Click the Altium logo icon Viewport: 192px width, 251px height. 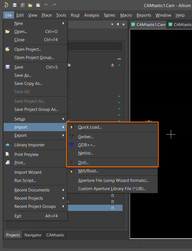coord(6,5)
